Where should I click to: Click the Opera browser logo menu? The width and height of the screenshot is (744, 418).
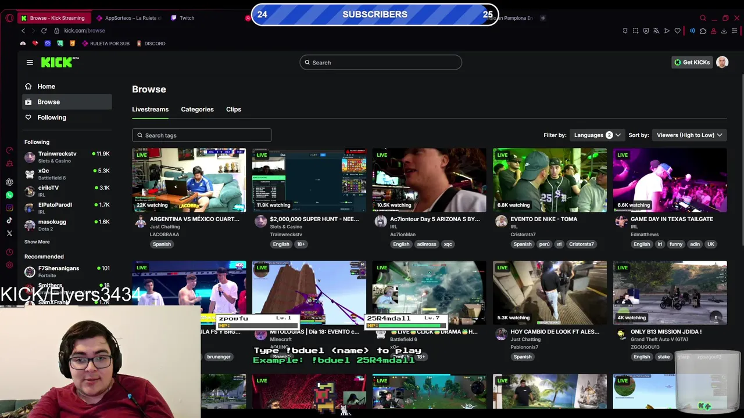point(9,18)
